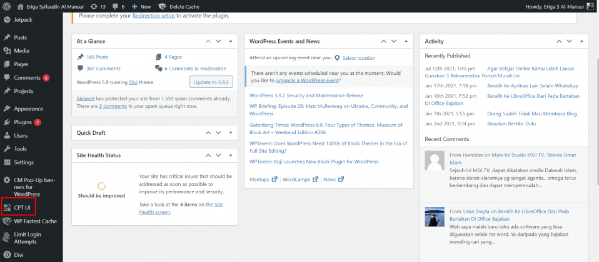This screenshot has height=262, width=599.
Task: Click the Select location link
Action: point(359,58)
